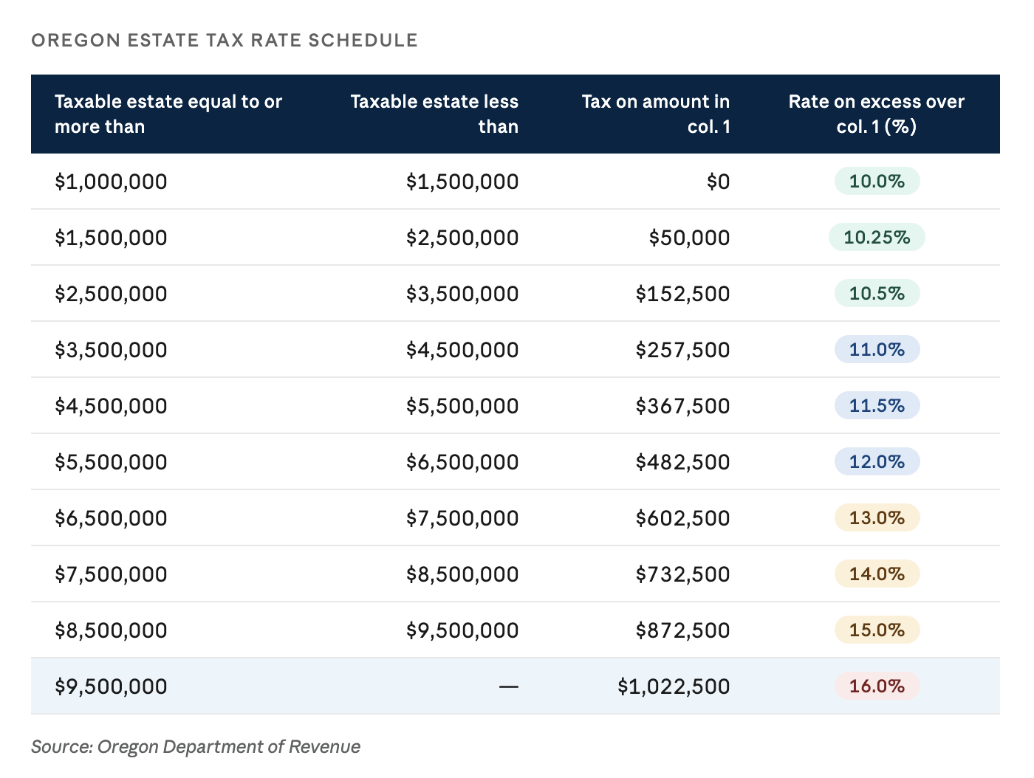Select the $1,022,500 tax amount cell

[x=674, y=686]
